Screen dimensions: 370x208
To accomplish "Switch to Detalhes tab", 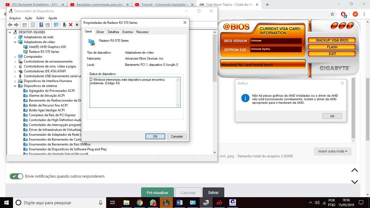I will [x=113, y=32].
